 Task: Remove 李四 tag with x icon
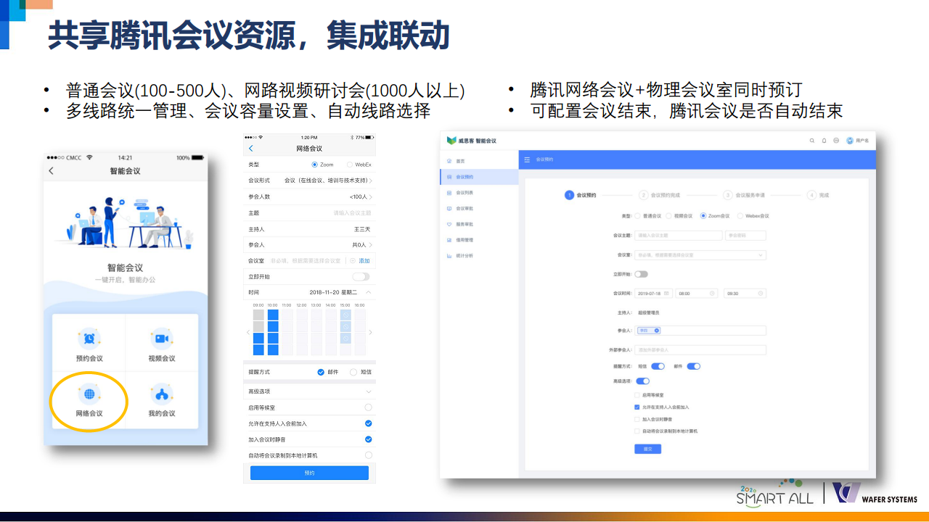(657, 331)
